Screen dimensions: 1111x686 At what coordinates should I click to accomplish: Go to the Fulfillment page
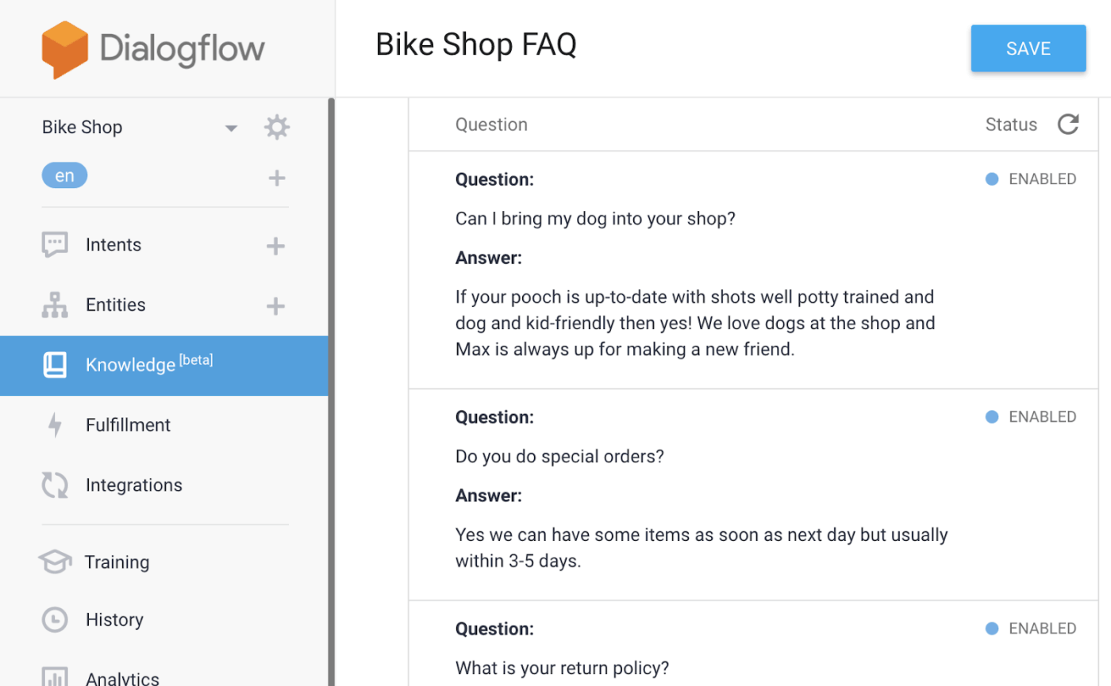pyautogui.click(x=128, y=425)
